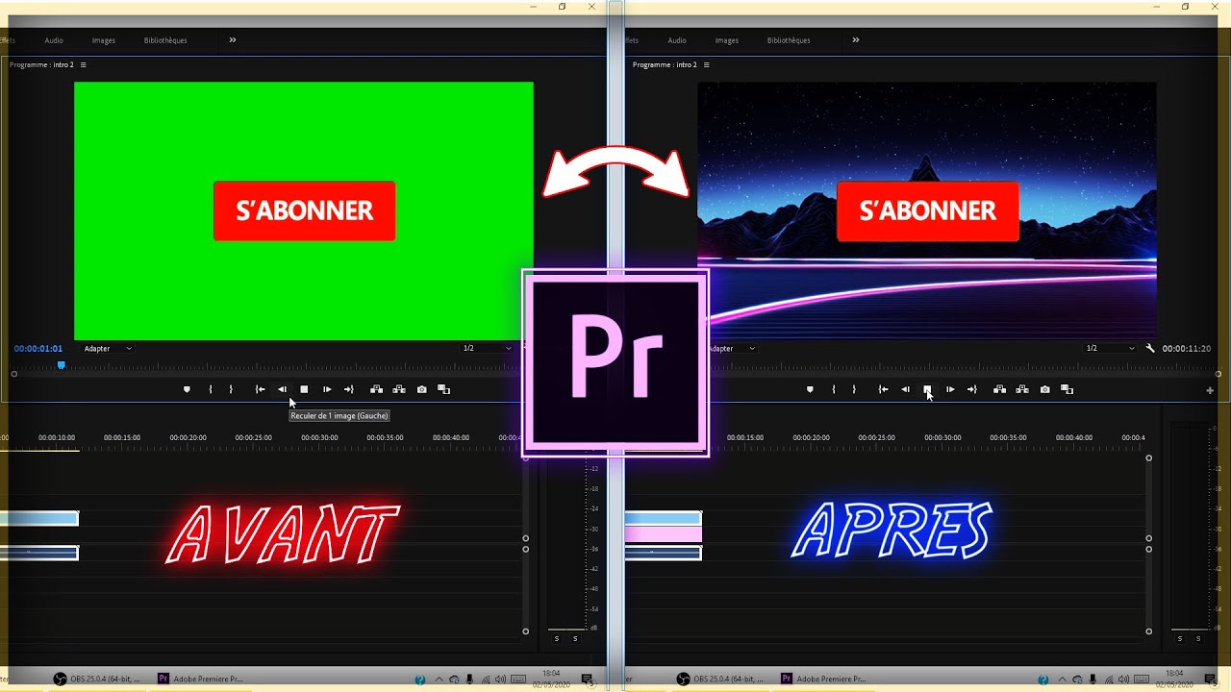
Task: Open Adobe Premiere Pro in left taskbar
Action: click(201, 679)
